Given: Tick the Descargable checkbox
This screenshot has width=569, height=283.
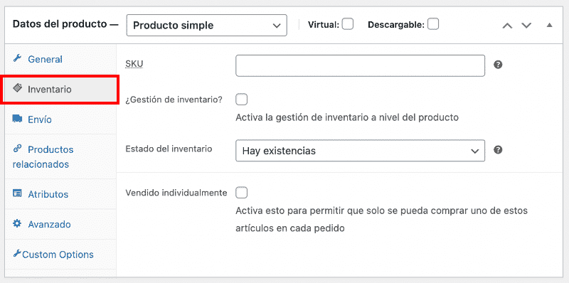Looking at the screenshot, I should point(433,24).
